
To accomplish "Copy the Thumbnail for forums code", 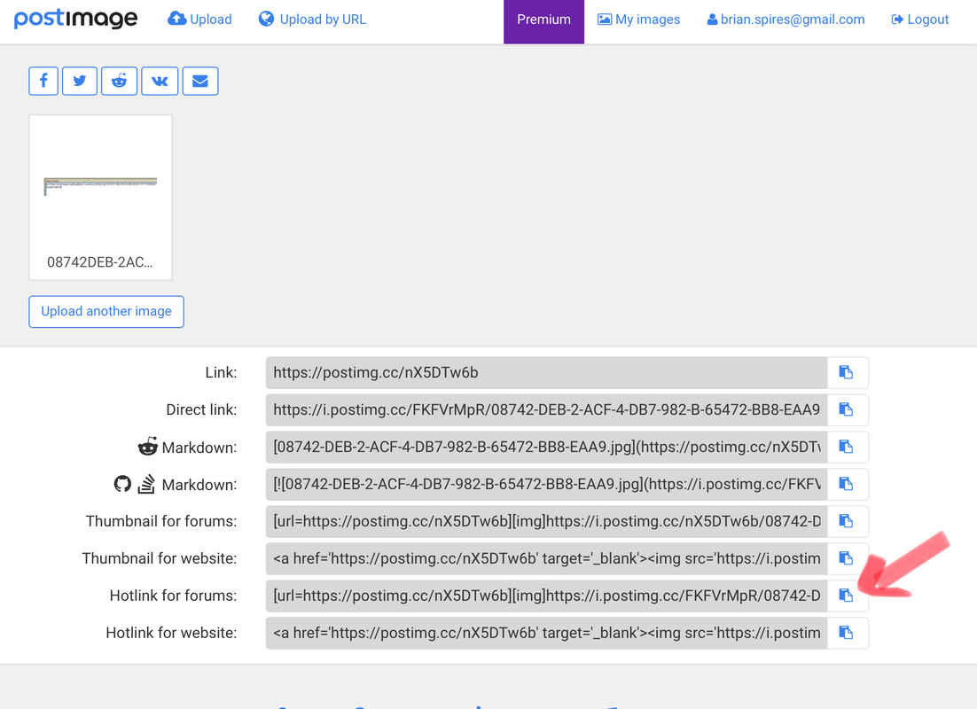I will click(846, 521).
